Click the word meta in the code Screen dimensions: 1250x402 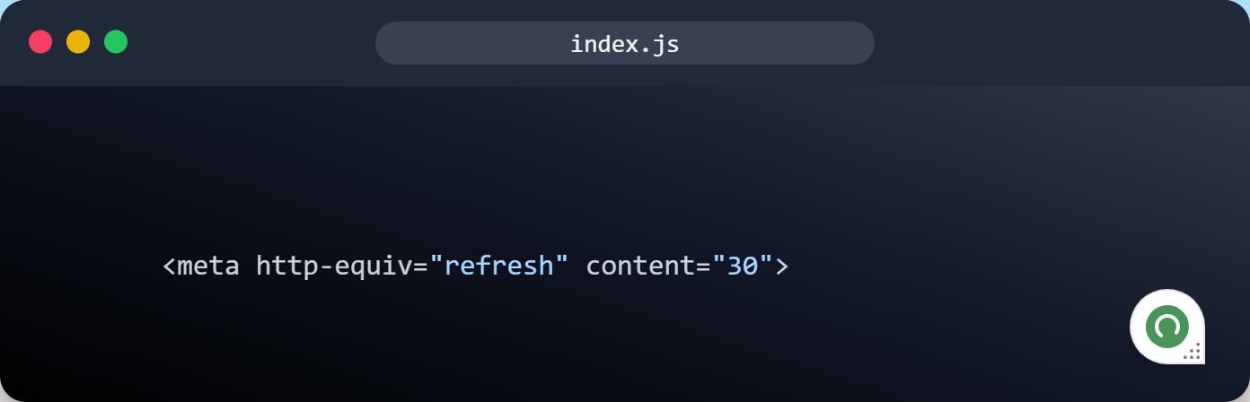pyautogui.click(x=208, y=266)
